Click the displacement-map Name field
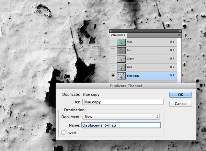The image size is (206, 151). pos(121,125)
